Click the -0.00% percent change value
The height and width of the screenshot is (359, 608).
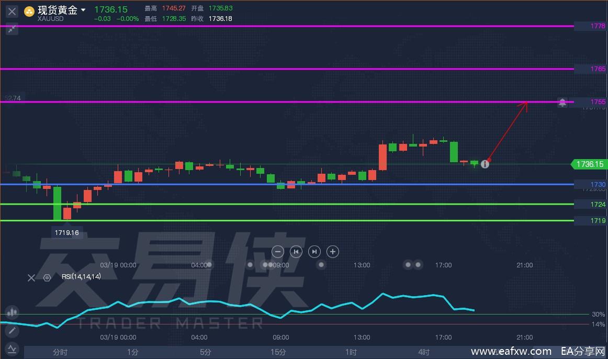pos(128,19)
